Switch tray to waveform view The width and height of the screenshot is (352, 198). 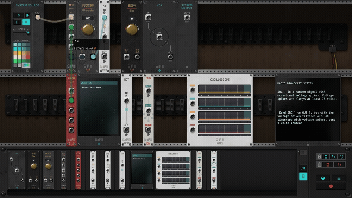coord(303,168)
